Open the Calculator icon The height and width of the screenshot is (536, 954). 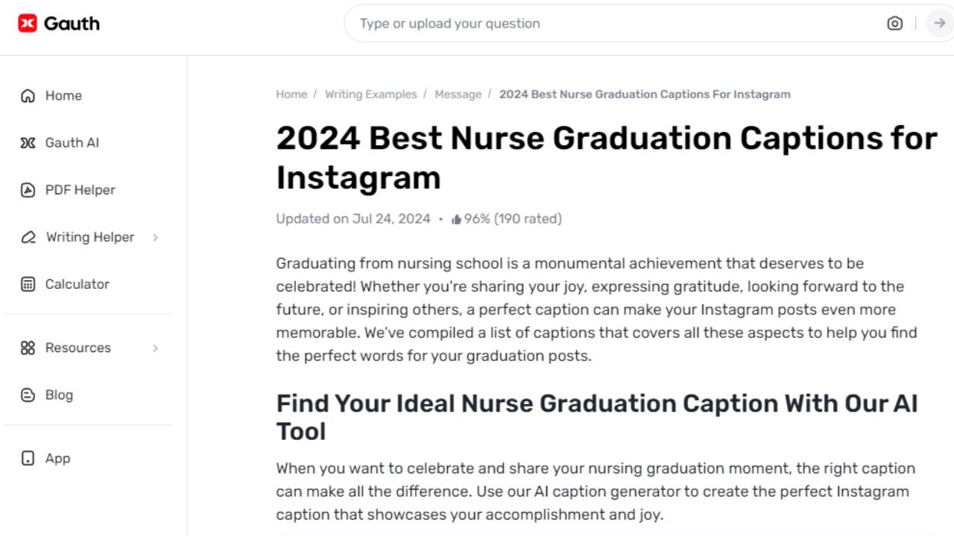[x=28, y=284]
